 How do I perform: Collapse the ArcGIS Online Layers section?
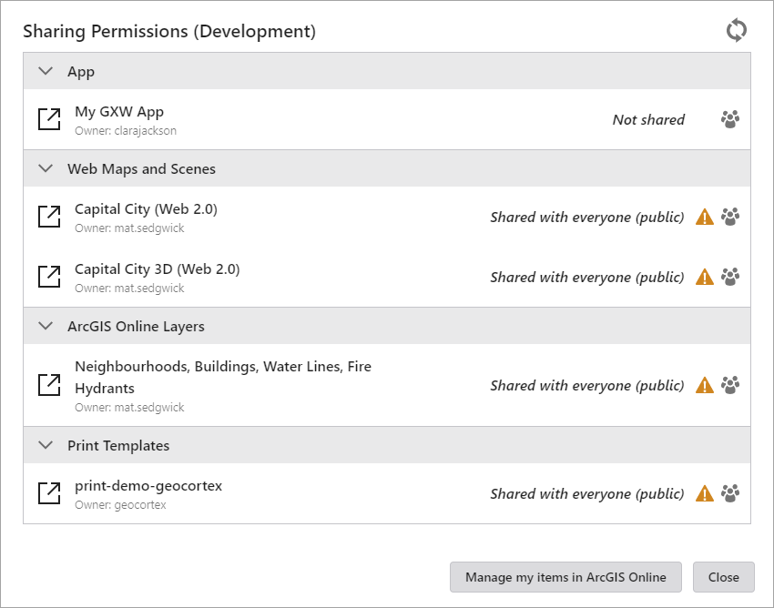(x=46, y=325)
